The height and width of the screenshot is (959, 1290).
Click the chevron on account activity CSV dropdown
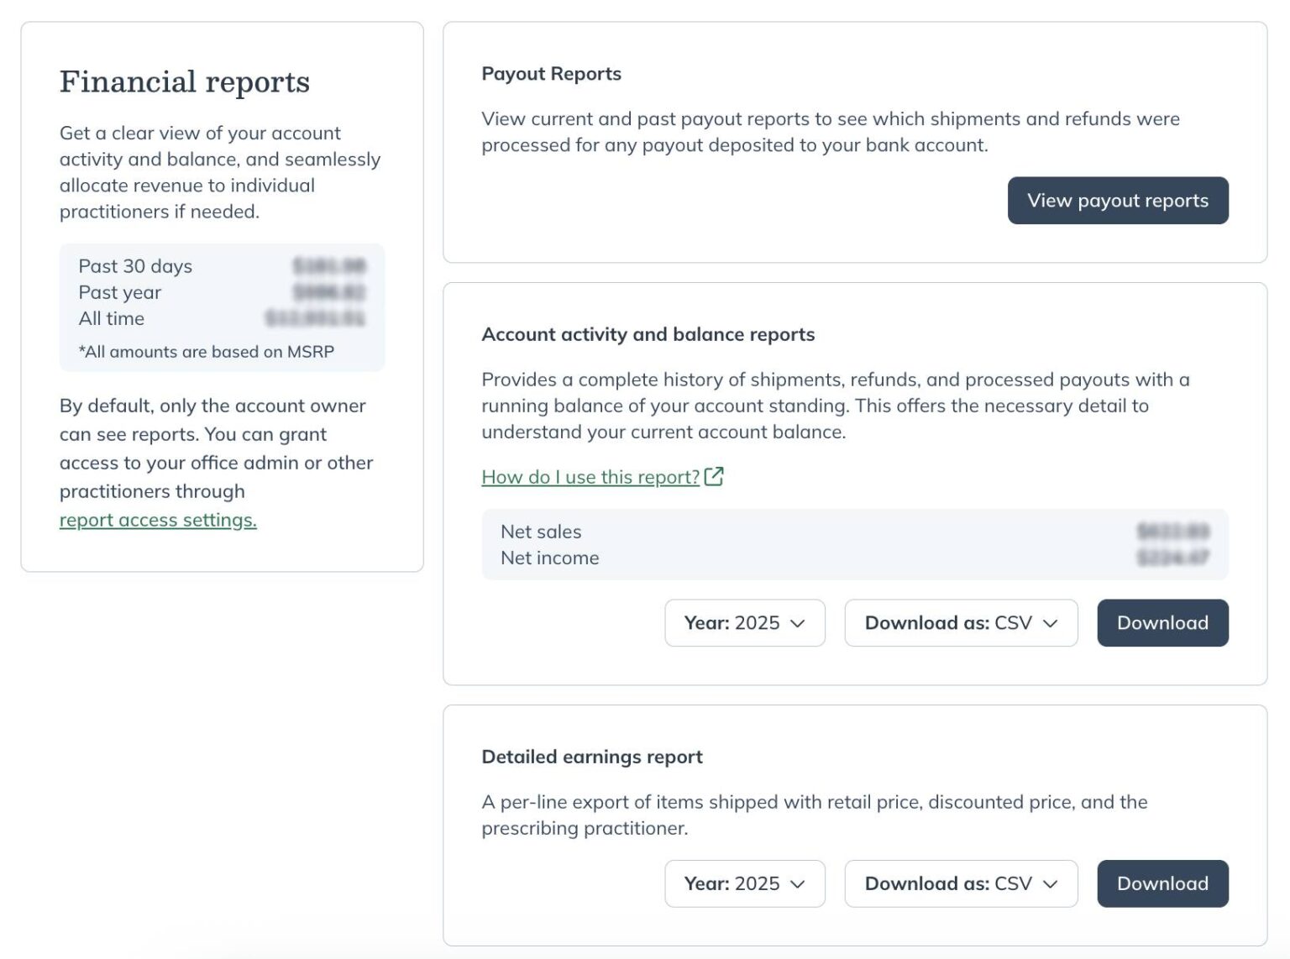[1050, 623]
